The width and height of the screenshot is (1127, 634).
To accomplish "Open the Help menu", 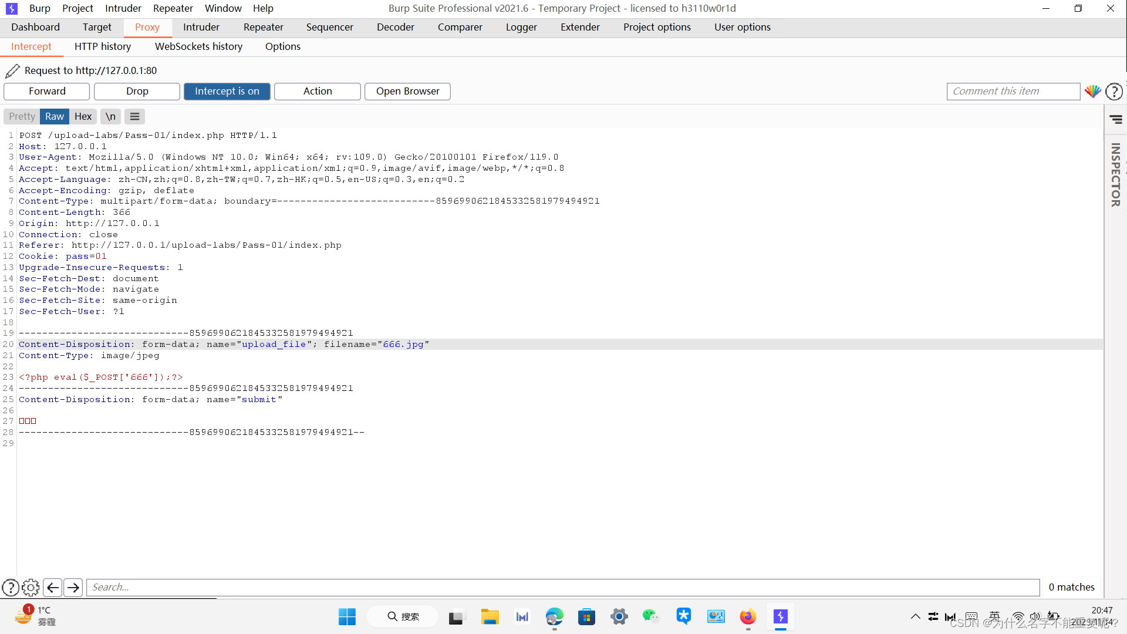I will click(263, 8).
